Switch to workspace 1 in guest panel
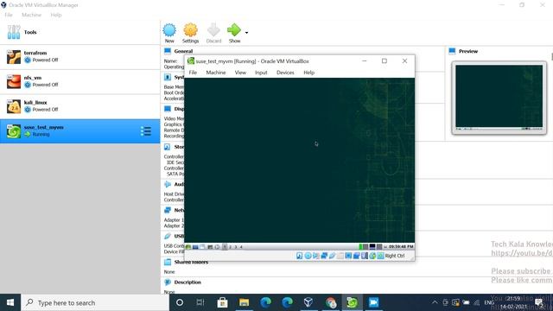This screenshot has width=553, height=311. point(225,247)
